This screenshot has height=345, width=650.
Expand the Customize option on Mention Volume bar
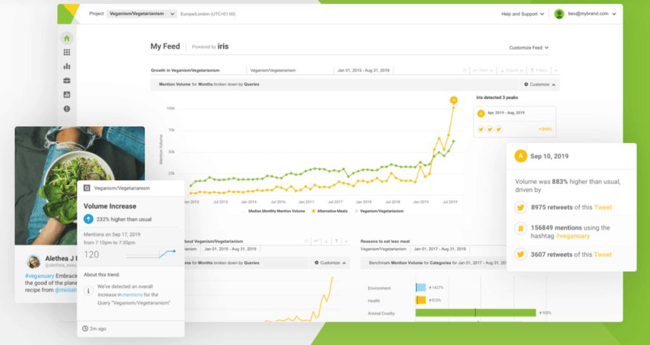click(540, 84)
